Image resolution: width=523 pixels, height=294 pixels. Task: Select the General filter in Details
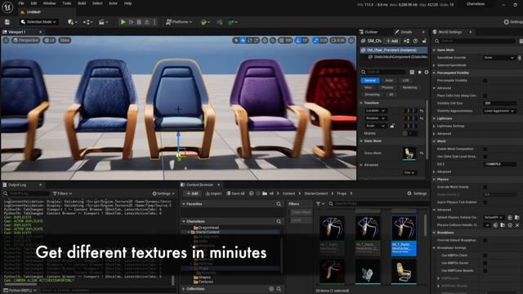pos(370,80)
